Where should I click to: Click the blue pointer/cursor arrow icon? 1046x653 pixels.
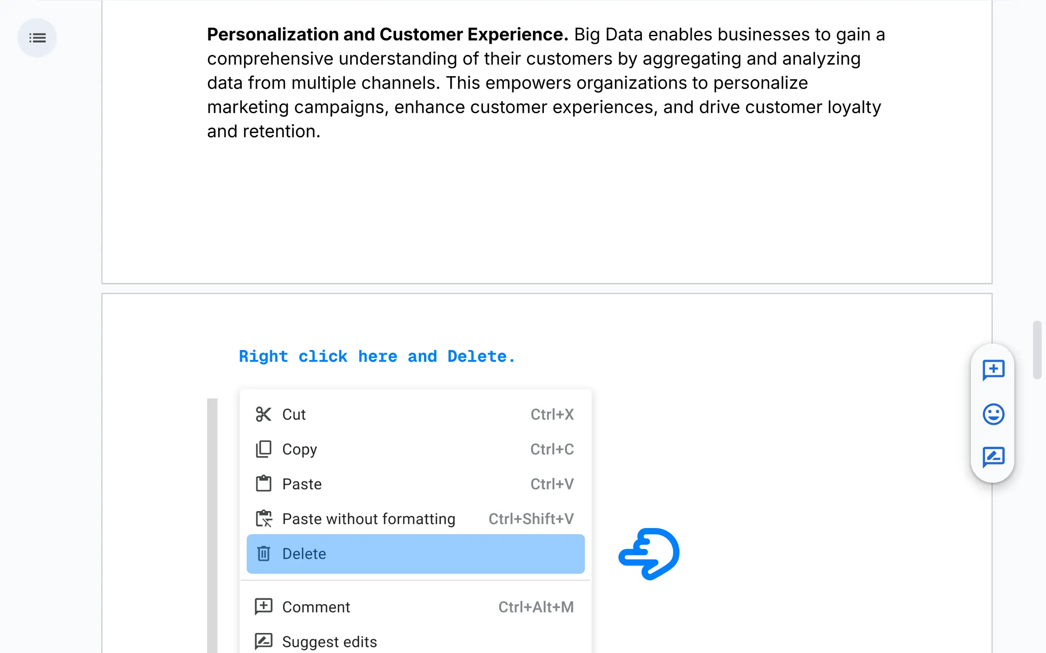tap(649, 553)
